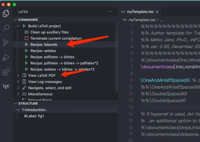Click play icon of pdflatex -> bibtex -> pdflatex*2

(x=26, y=63)
